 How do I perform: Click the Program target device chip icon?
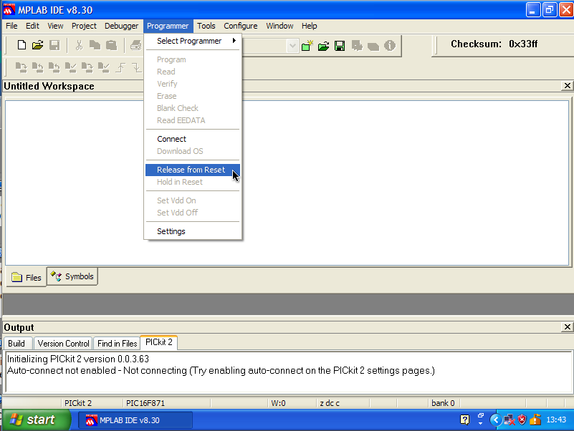[21, 68]
